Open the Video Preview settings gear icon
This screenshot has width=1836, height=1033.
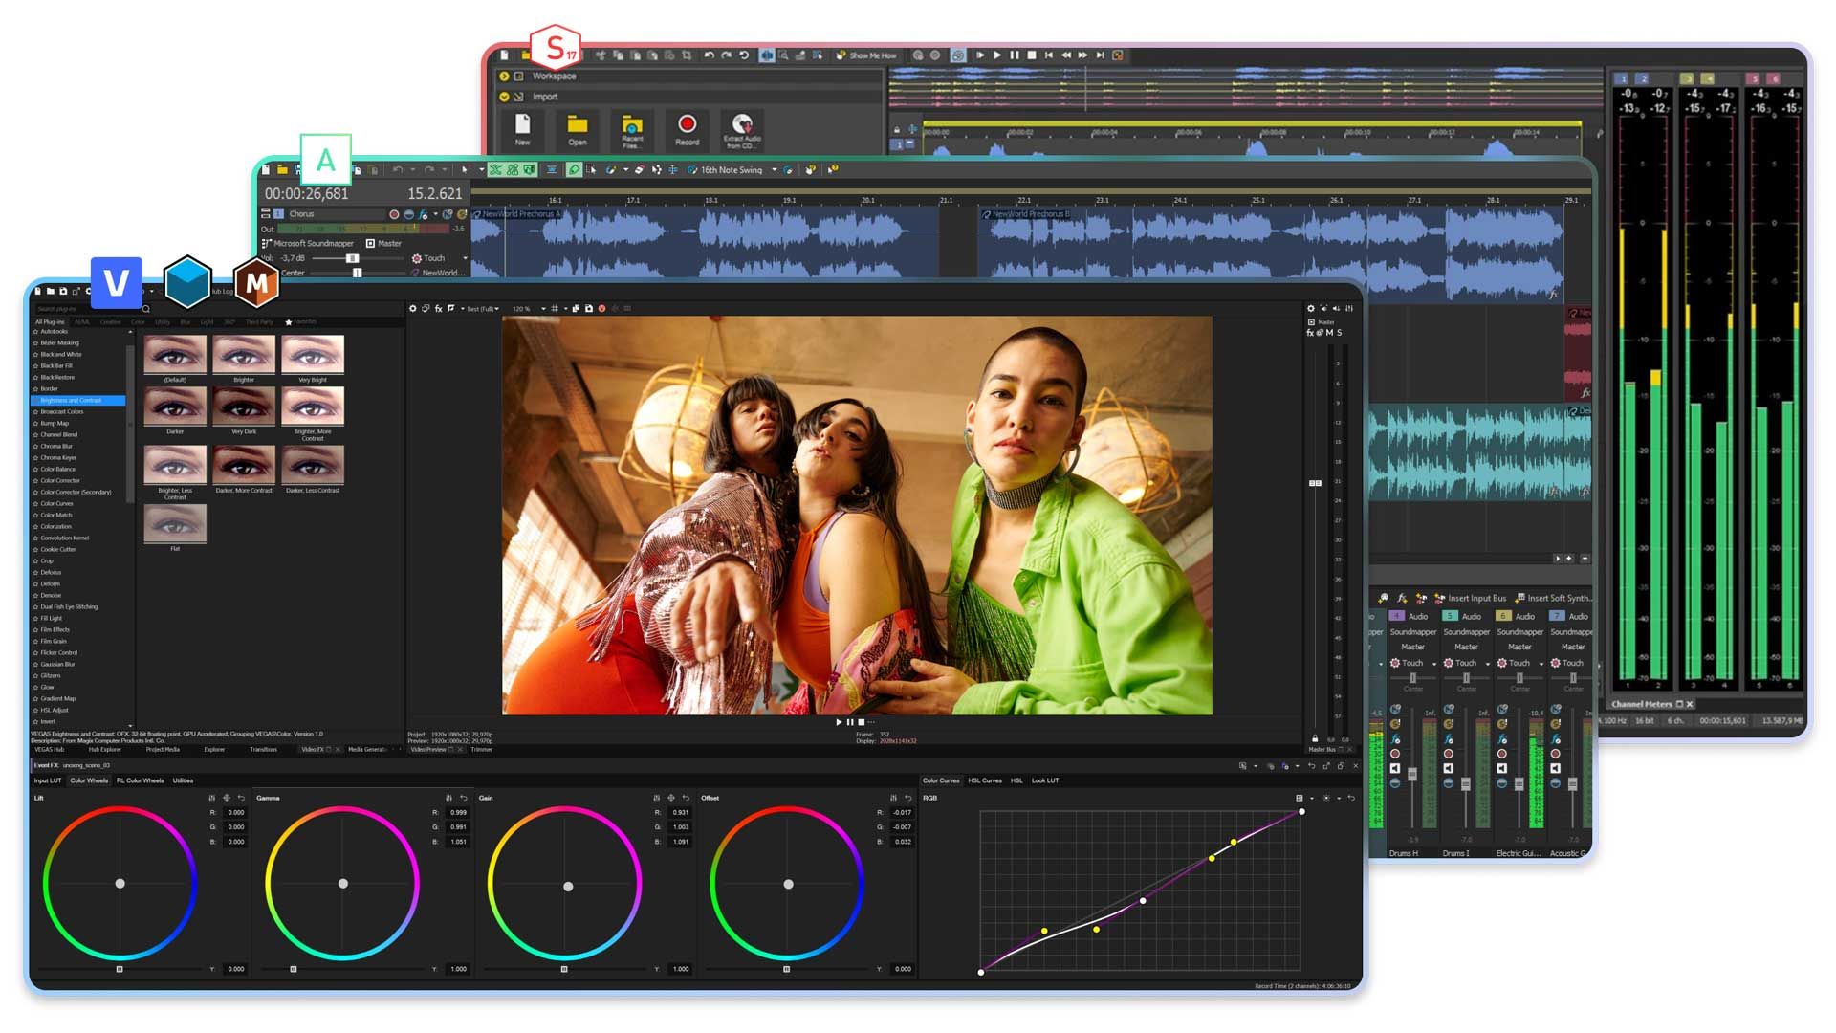pos(413,308)
